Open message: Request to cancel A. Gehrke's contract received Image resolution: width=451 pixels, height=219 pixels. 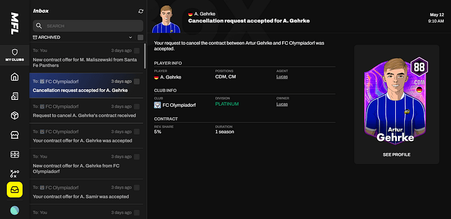(x=86, y=111)
